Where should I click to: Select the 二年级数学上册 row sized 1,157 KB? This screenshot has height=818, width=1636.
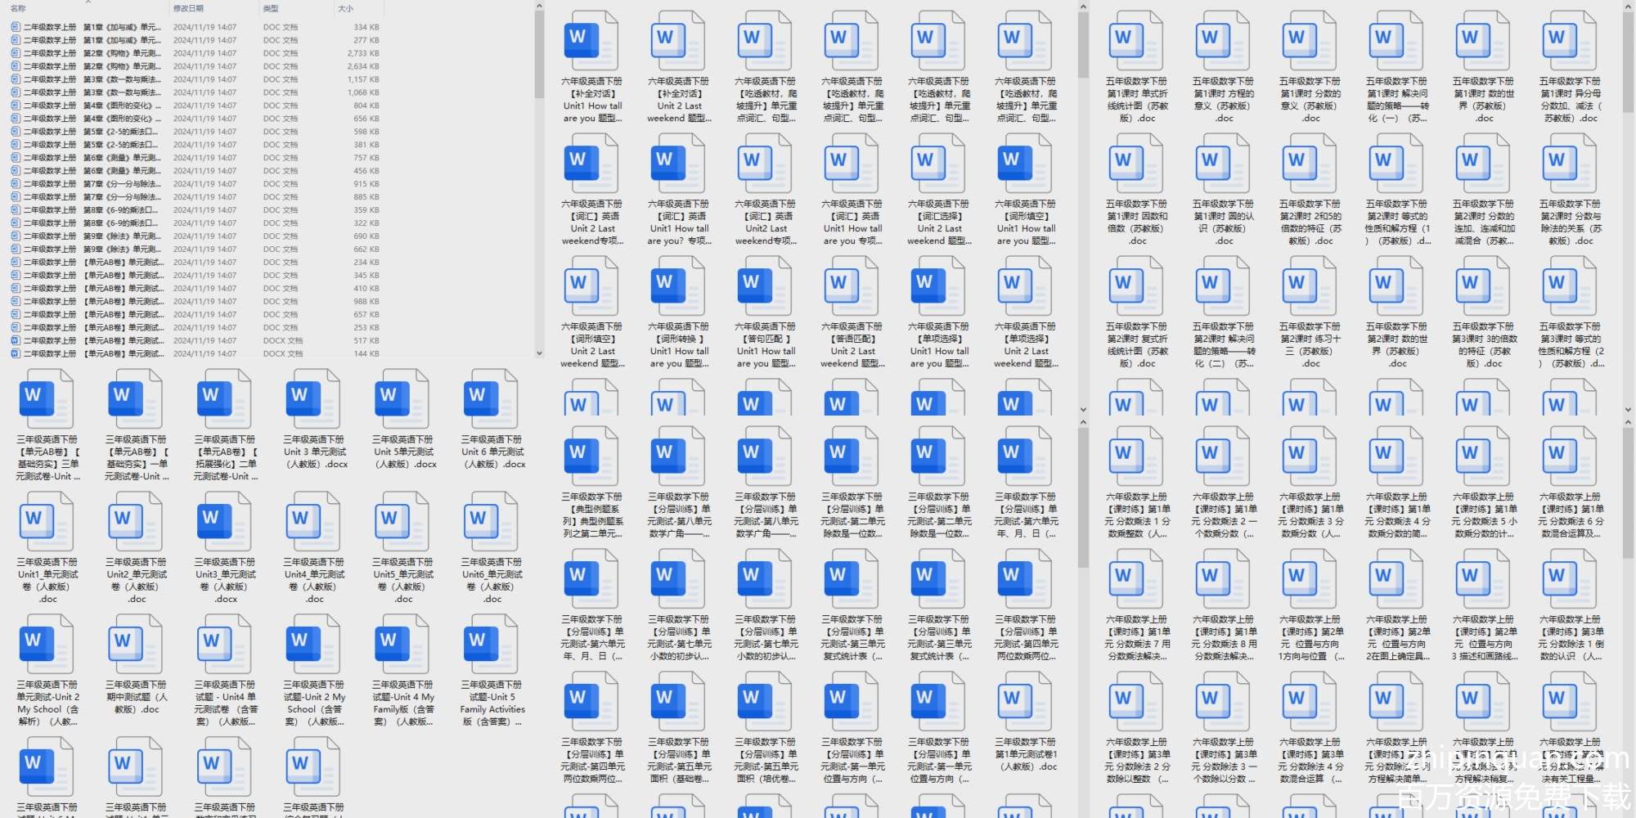[x=196, y=79]
